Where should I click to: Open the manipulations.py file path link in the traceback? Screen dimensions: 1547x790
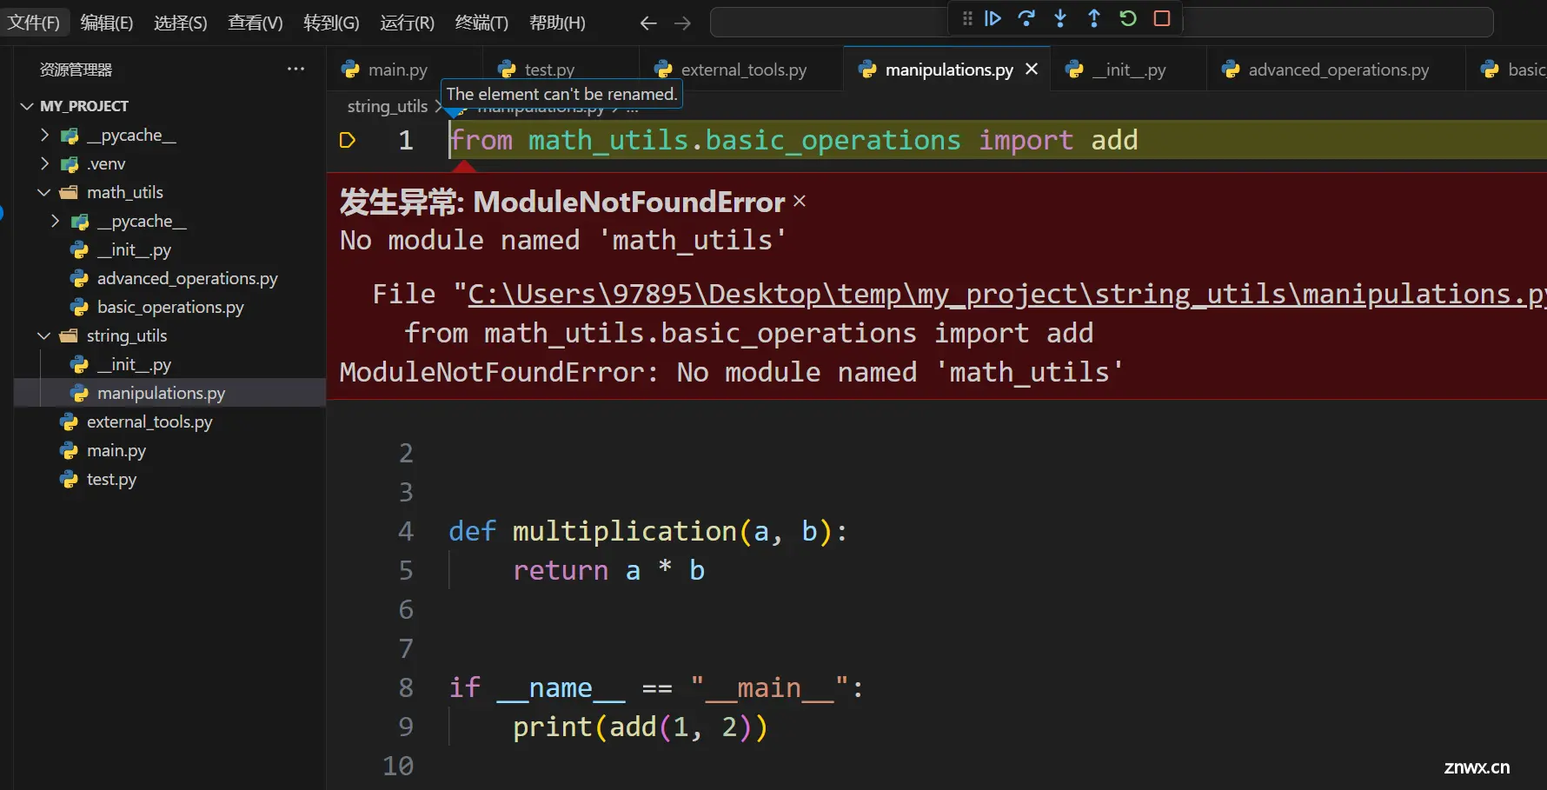(x=1006, y=294)
